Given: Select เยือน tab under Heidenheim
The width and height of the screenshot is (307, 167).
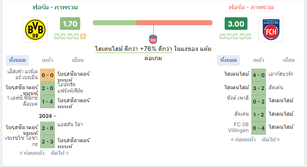Looking at the screenshot, I should click(289, 60).
